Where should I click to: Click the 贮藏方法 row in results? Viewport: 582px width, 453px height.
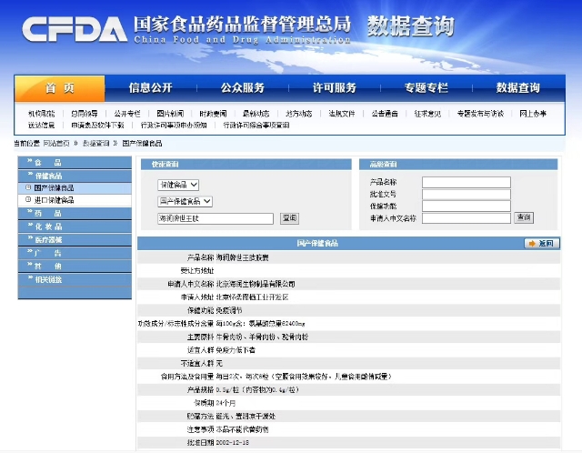[x=348, y=417]
